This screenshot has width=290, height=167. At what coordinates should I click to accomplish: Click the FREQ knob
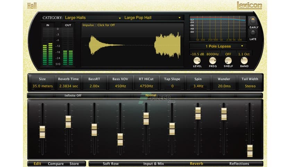(x=213, y=60)
